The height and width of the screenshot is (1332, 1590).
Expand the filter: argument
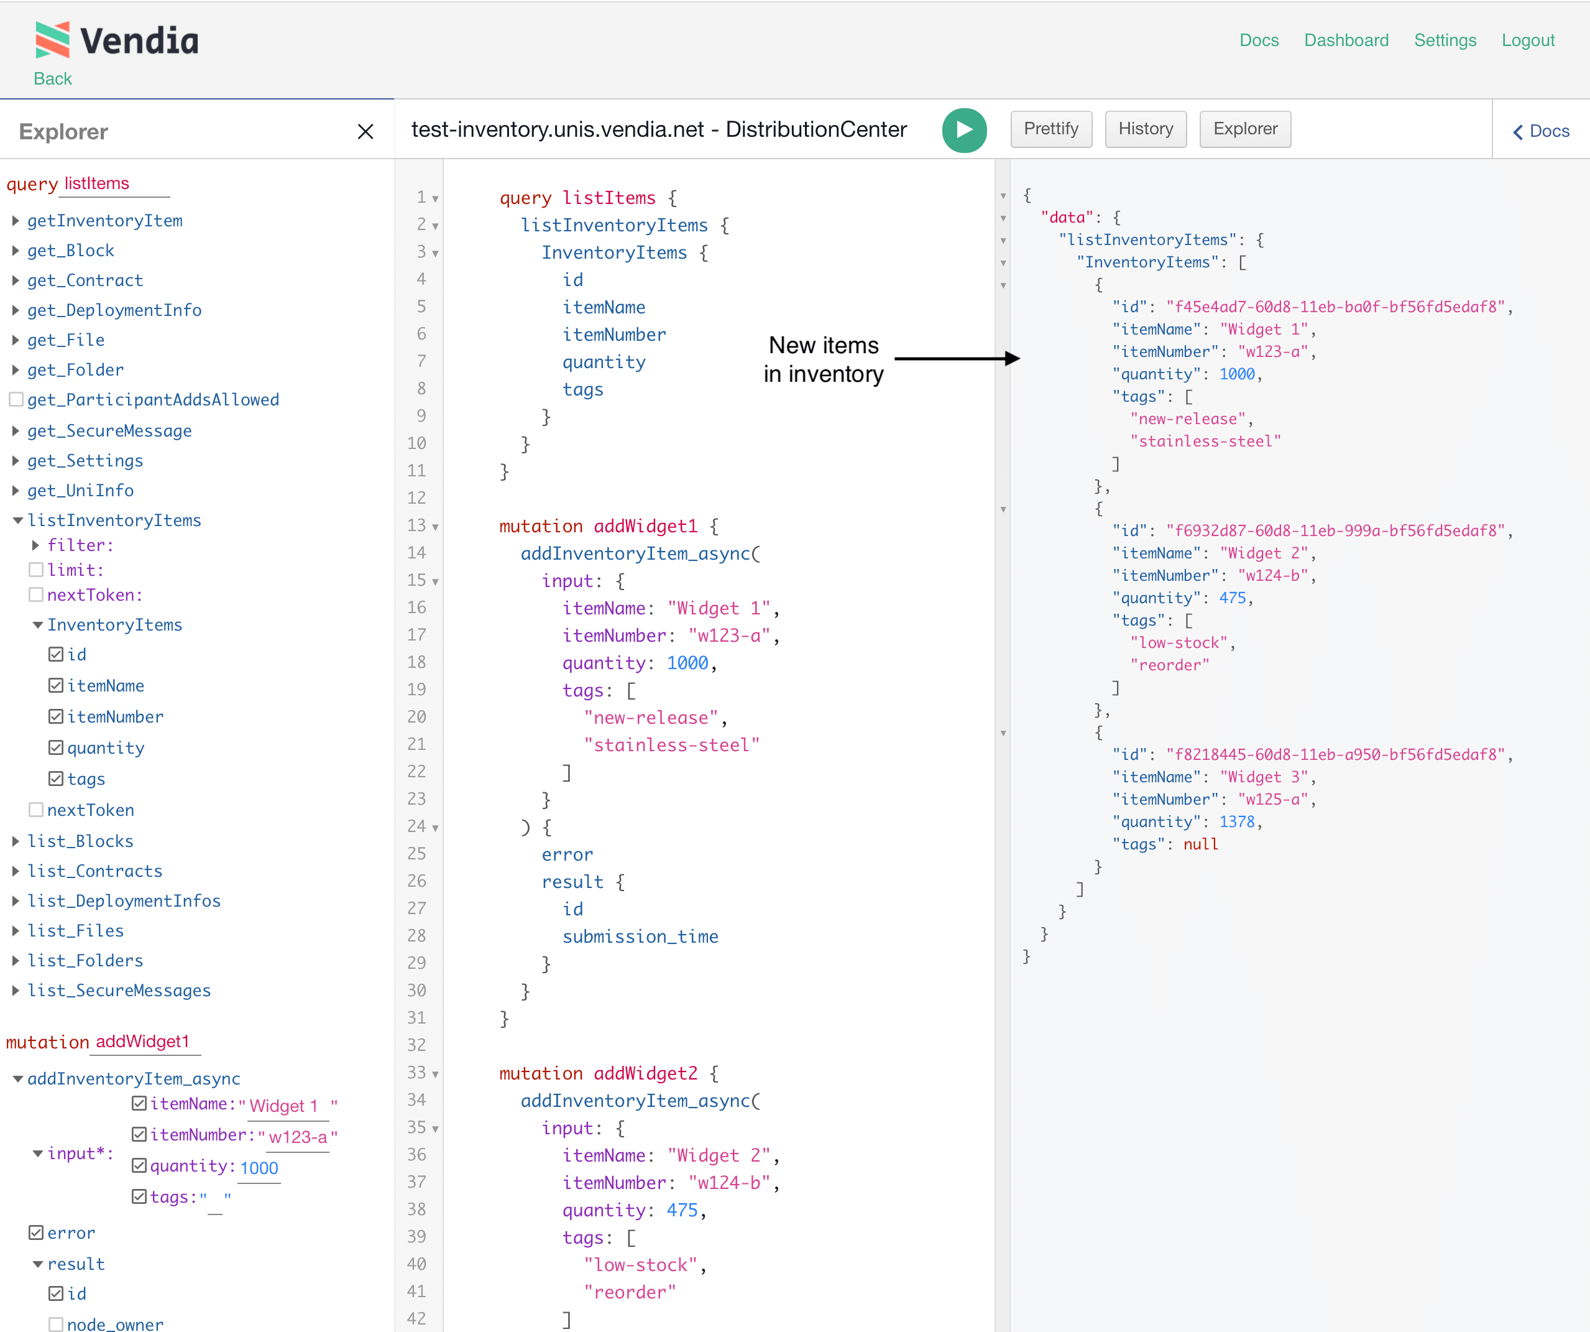(x=35, y=545)
